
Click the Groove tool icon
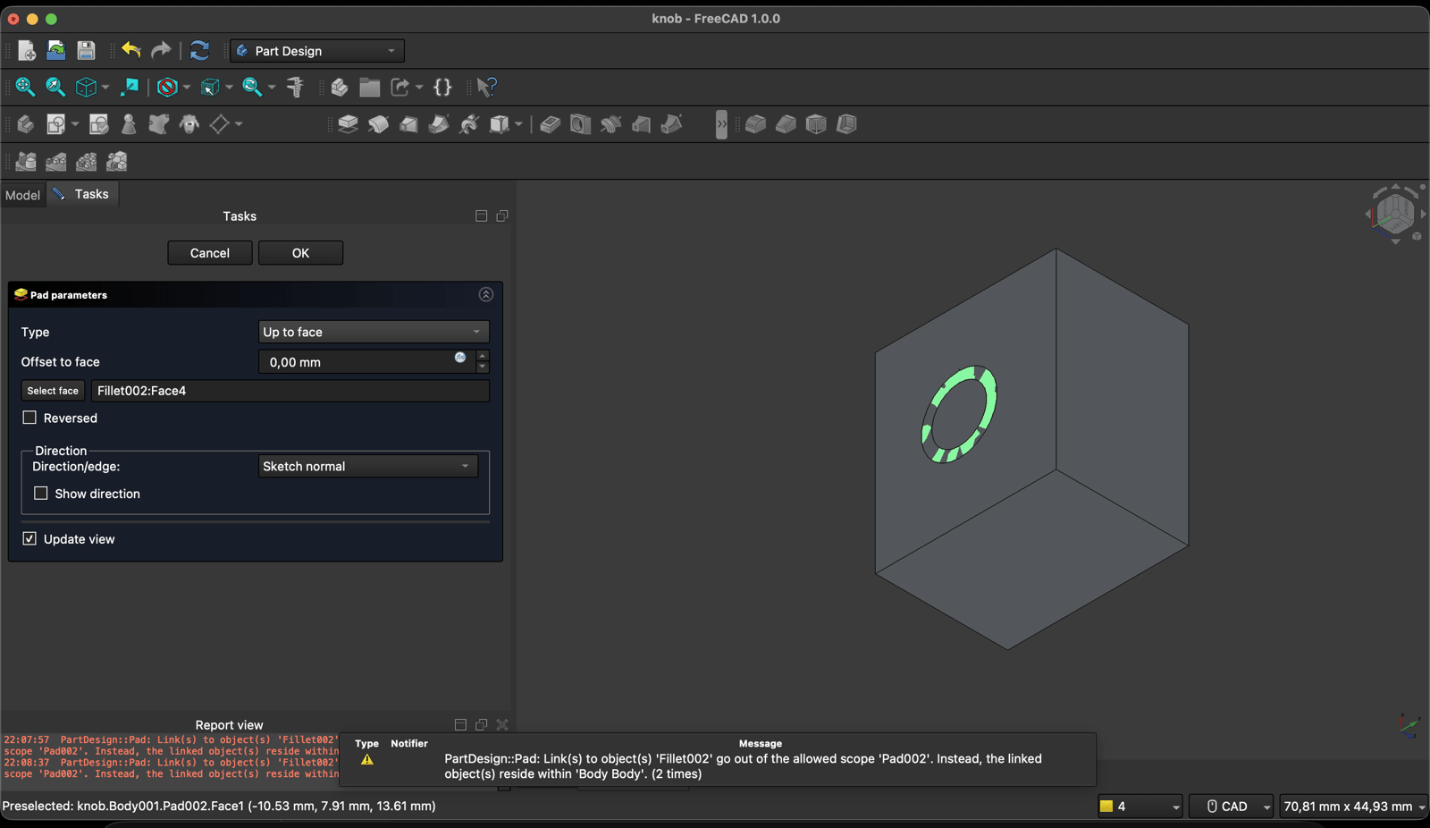pos(610,124)
